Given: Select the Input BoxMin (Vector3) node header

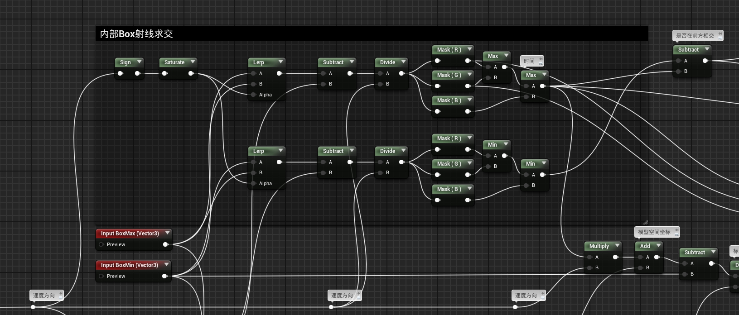Looking at the screenshot, I should 129,265.
